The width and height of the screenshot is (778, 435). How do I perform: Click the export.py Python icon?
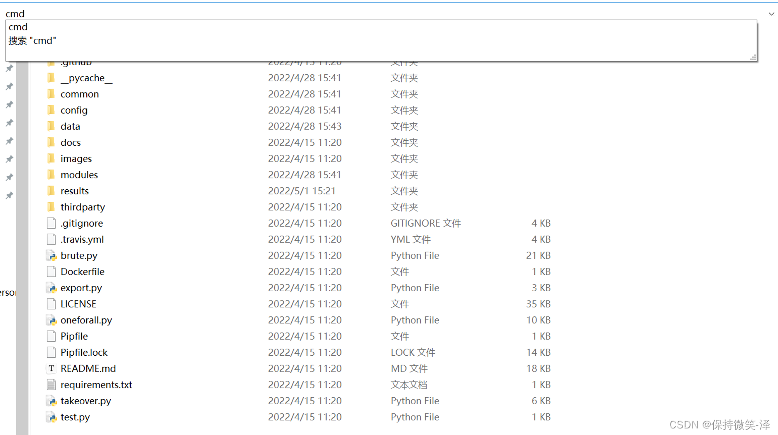pos(51,288)
